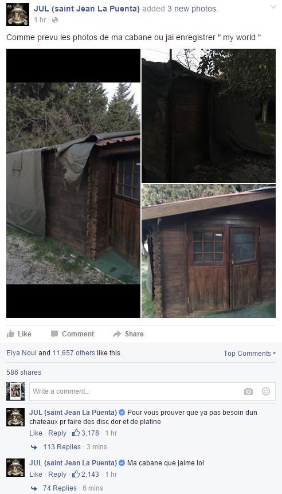Click the public globe privacy icon
Screen dimensions: 282x494
point(55,20)
